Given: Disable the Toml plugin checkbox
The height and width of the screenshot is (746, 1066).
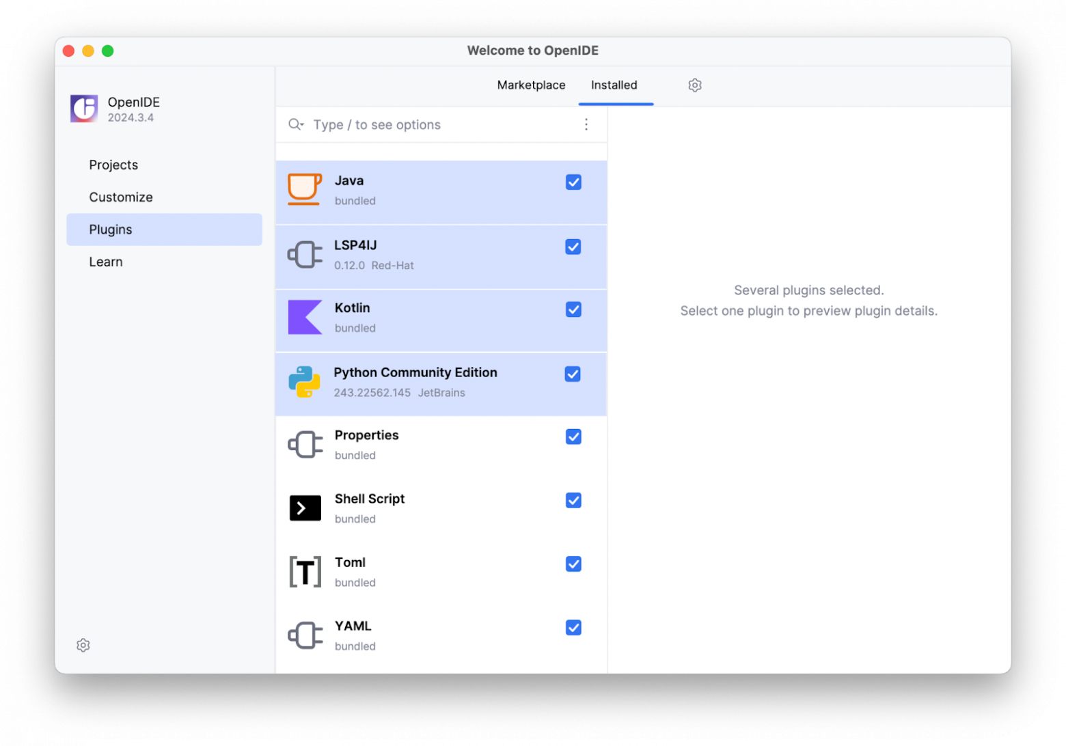Looking at the screenshot, I should tap(573, 564).
